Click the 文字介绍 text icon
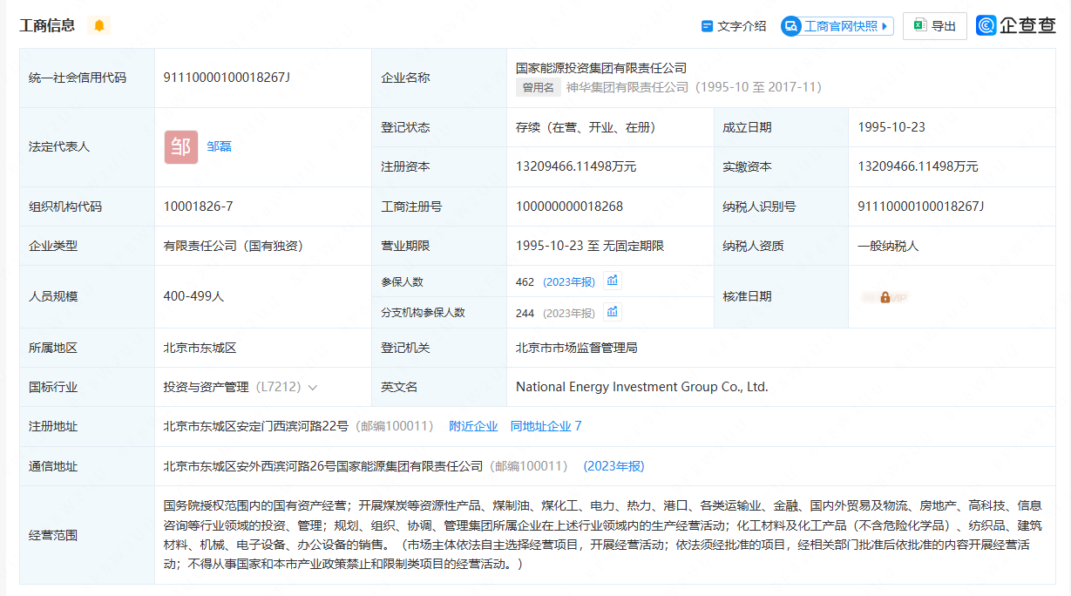Viewport: 1071px width, 596px height. 708,26
